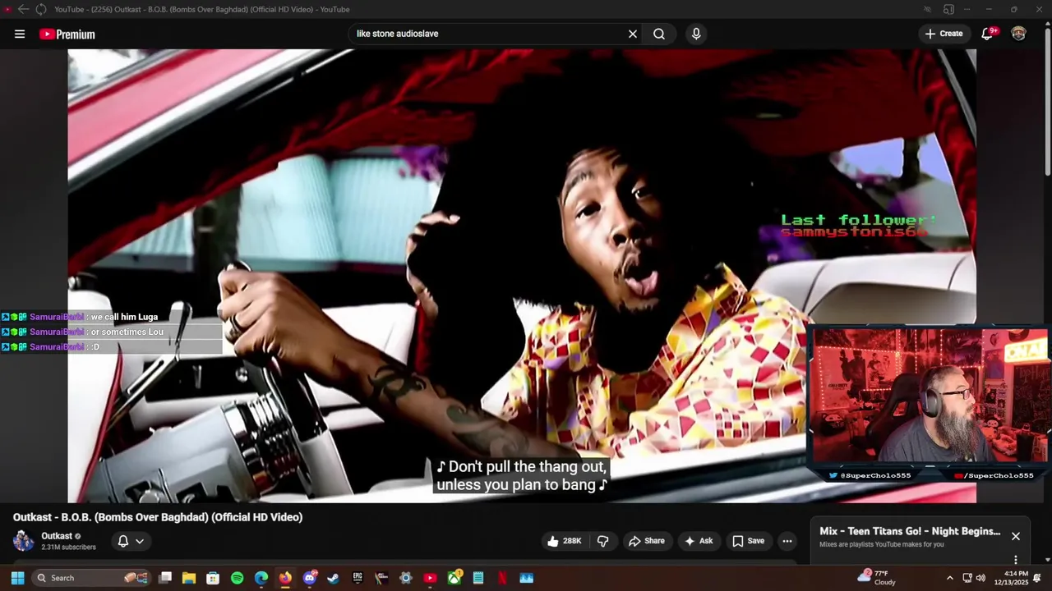Open the Outkast channel avatar
The image size is (1052, 591).
pos(24,541)
